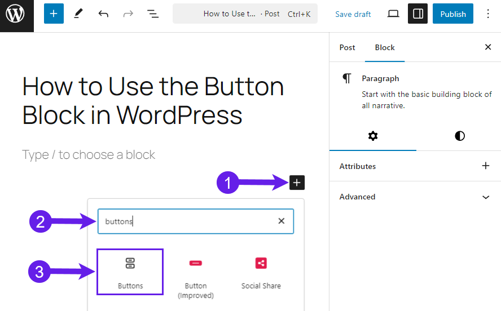501x311 pixels.
Task: Open the three-dot Options menu
Action: tap(488, 14)
